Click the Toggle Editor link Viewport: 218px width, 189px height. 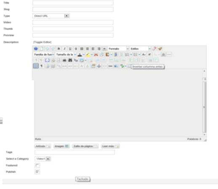(42, 42)
